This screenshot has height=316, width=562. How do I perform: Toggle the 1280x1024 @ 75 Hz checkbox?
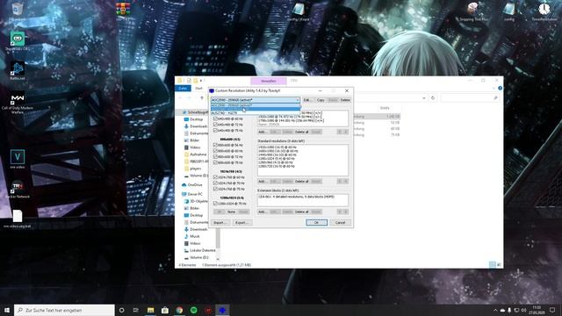click(215, 203)
